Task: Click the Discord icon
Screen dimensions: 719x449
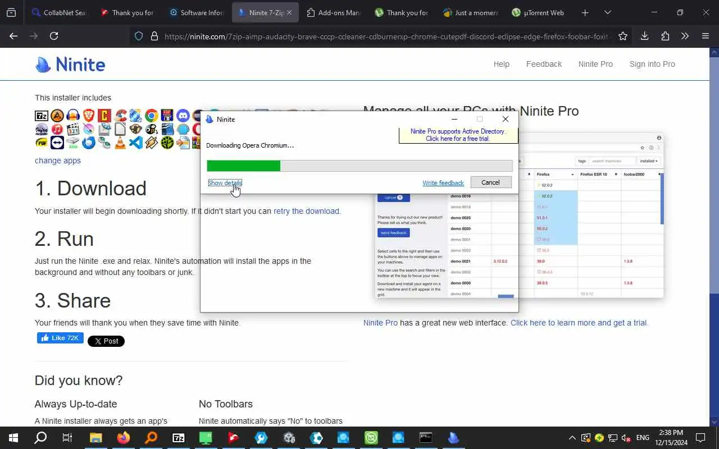Action: point(183,116)
